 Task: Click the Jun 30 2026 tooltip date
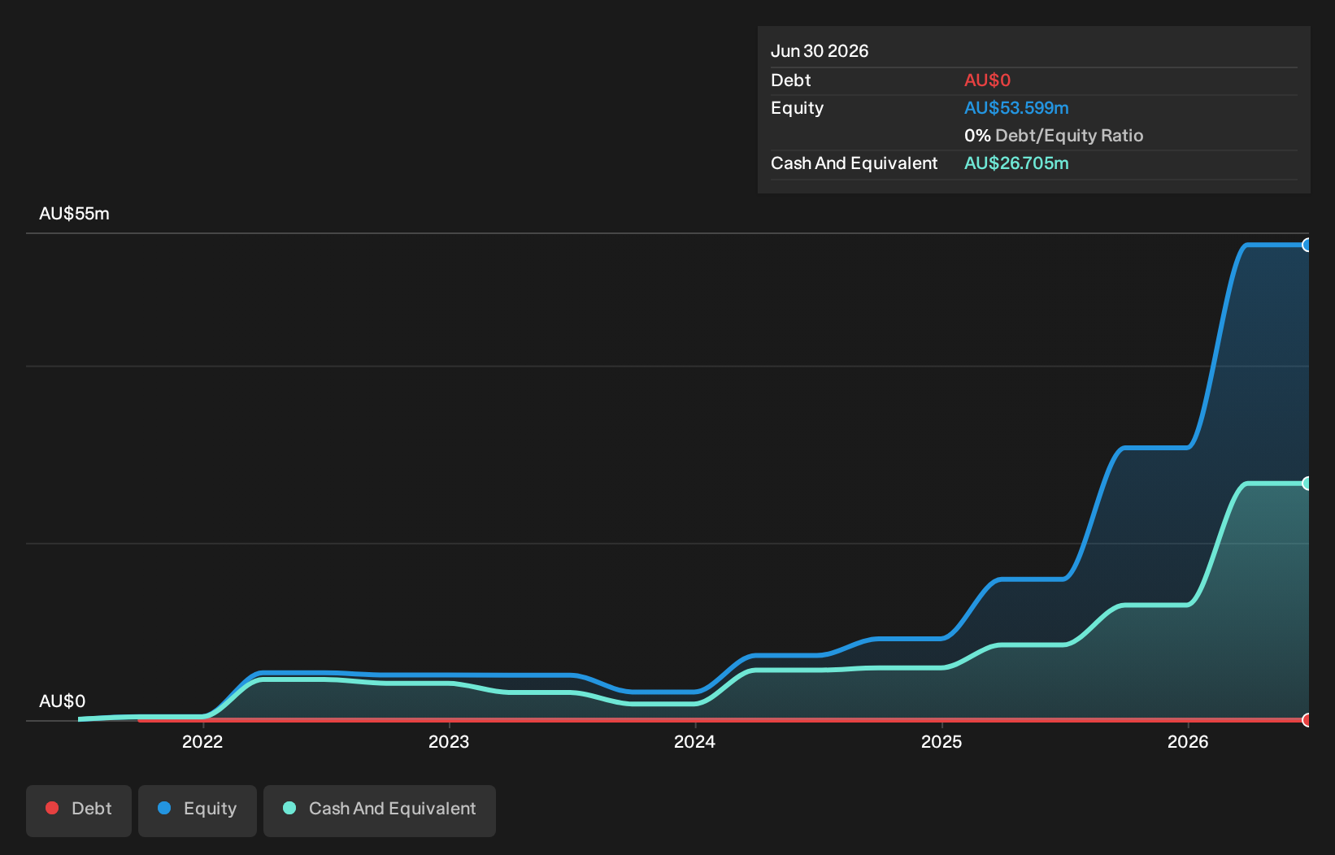point(820,51)
